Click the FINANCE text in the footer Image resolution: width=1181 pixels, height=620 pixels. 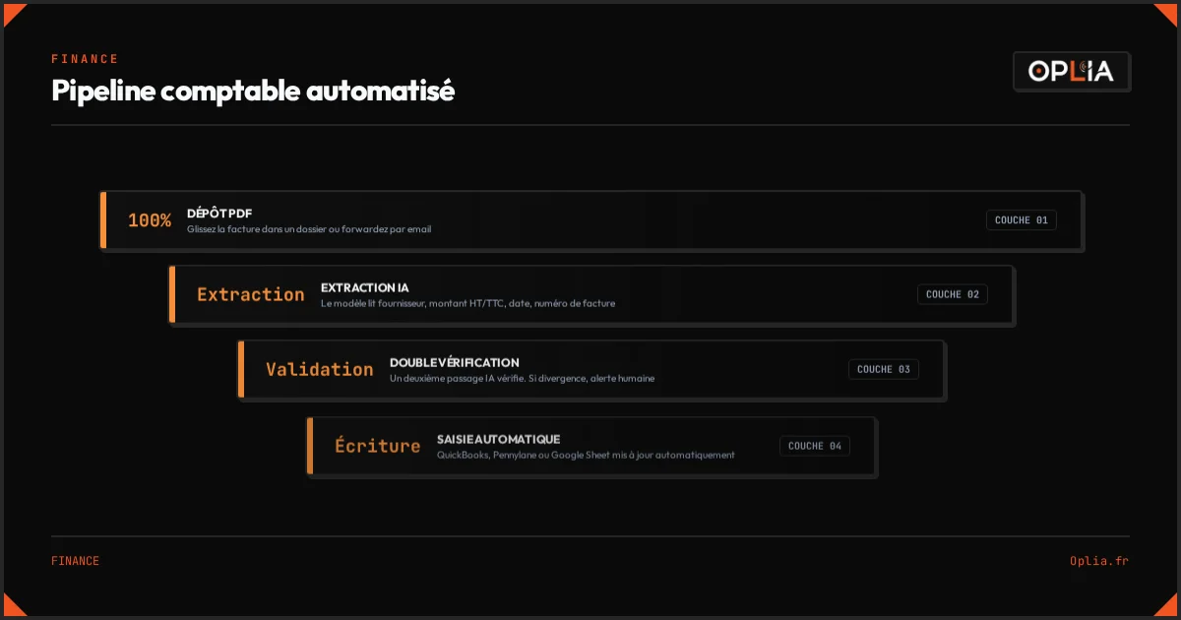pyautogui.click(x=75, y=561)
